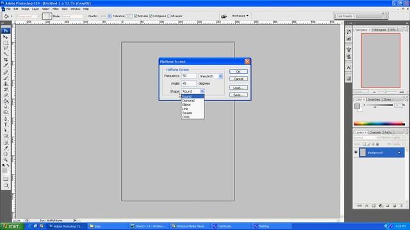This screenshot has width=410, height=230.
Task: Open the Opacity dropdown arrow in options bar
Action: pos(110,16)
